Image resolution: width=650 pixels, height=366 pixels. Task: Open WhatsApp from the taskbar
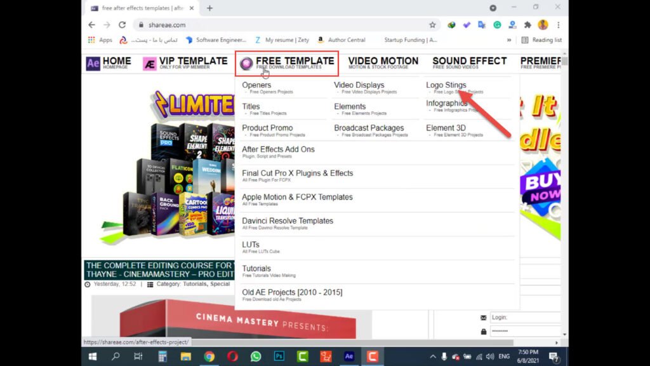[x=256, y=356]
